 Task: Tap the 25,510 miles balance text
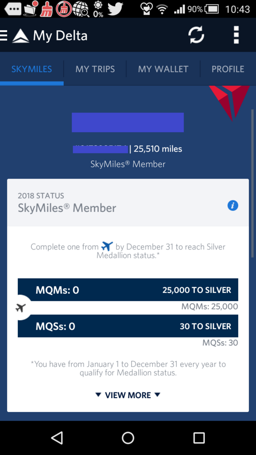click(x=158, y=149)
